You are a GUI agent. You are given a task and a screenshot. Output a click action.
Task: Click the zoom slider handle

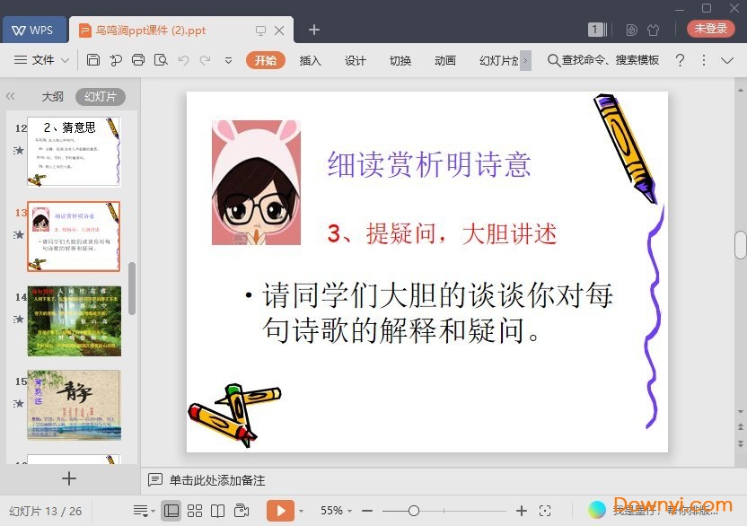click(x=413, y=511)
